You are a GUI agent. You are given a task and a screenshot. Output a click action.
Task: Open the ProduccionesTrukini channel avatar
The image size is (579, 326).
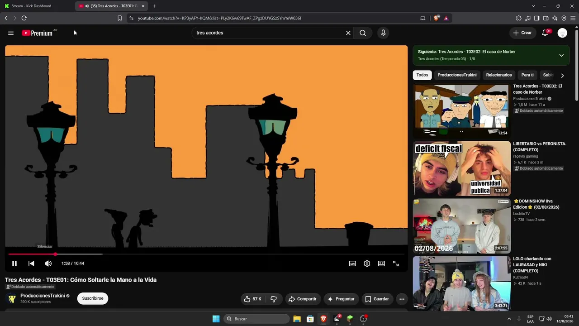12,298
